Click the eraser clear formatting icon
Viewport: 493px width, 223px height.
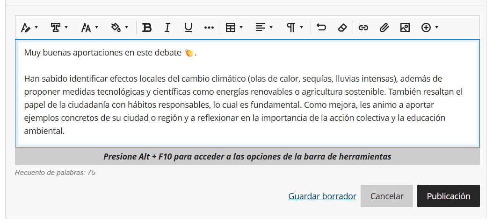342,28
